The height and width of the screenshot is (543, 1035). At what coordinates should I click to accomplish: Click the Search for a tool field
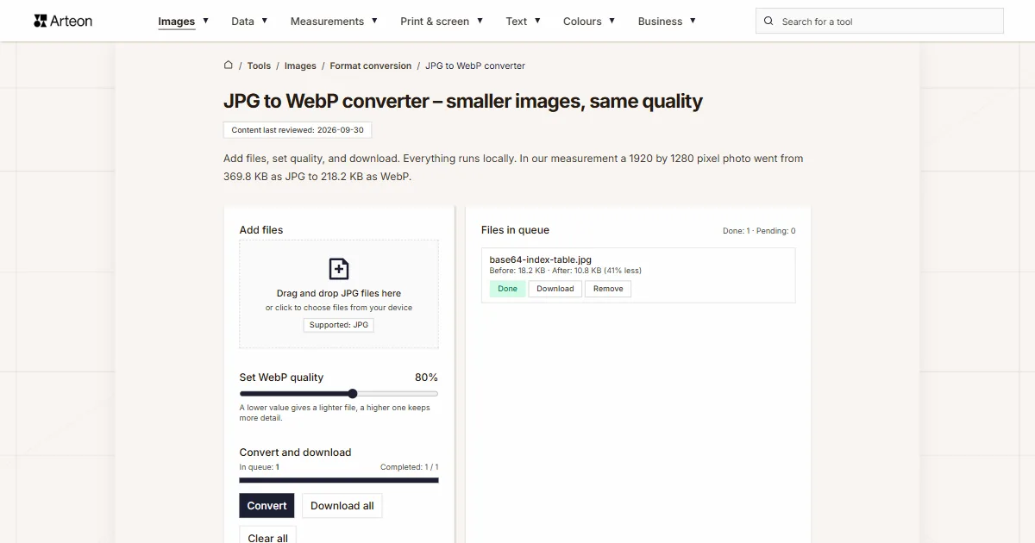880,22
